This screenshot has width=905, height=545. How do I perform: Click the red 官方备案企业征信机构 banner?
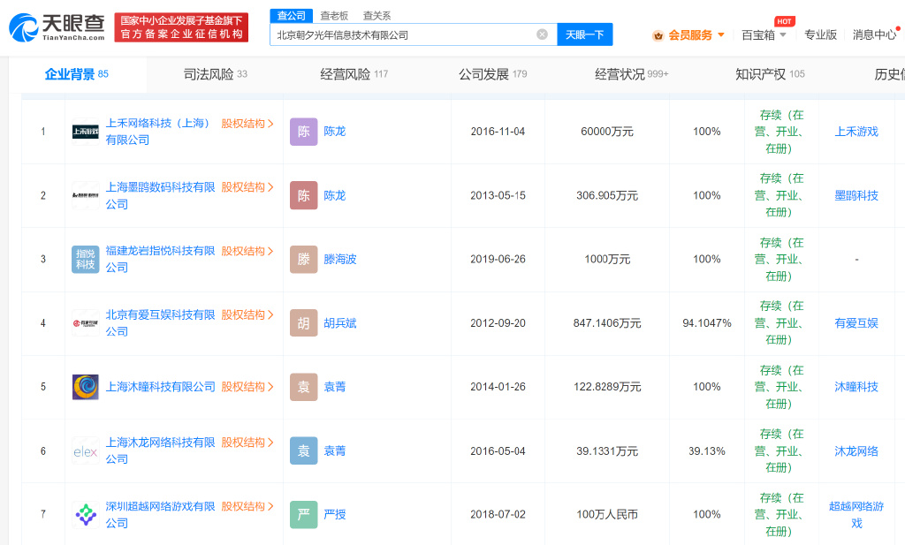pos(181,27)
